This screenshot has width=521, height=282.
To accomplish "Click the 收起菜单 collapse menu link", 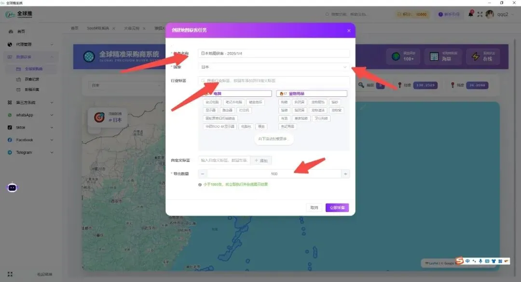I will [44, 274].
